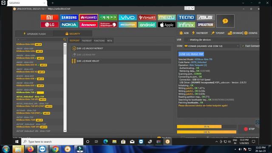Screen dimensions: 272x153
Task: Select the Xiaomi MI brand logo
Action: point(49,17)
